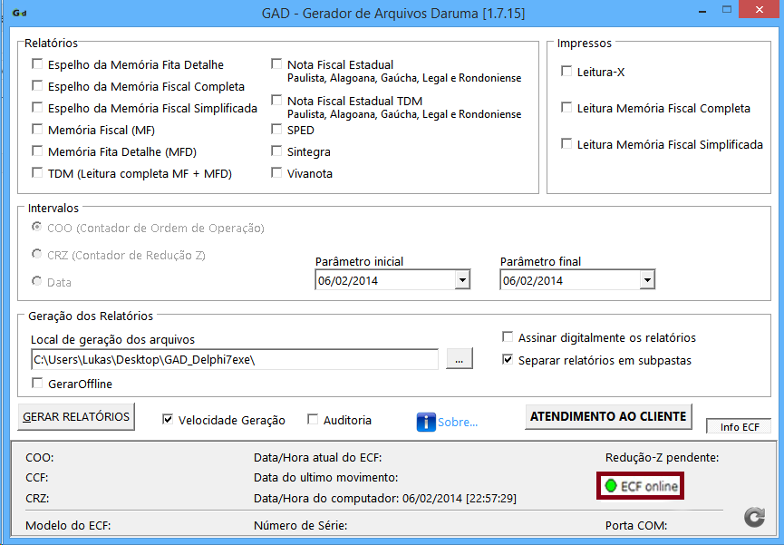This screenshot has width=784, height=545.
Task: Click the Número de Série label
Action: coord(301,525)
